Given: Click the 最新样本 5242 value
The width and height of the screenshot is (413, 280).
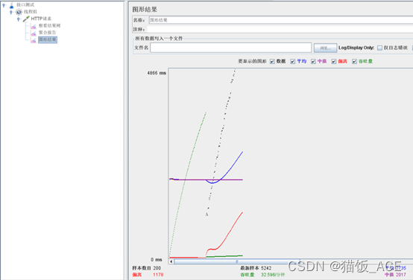Looking at the screenshot, I should pos(266,268).
